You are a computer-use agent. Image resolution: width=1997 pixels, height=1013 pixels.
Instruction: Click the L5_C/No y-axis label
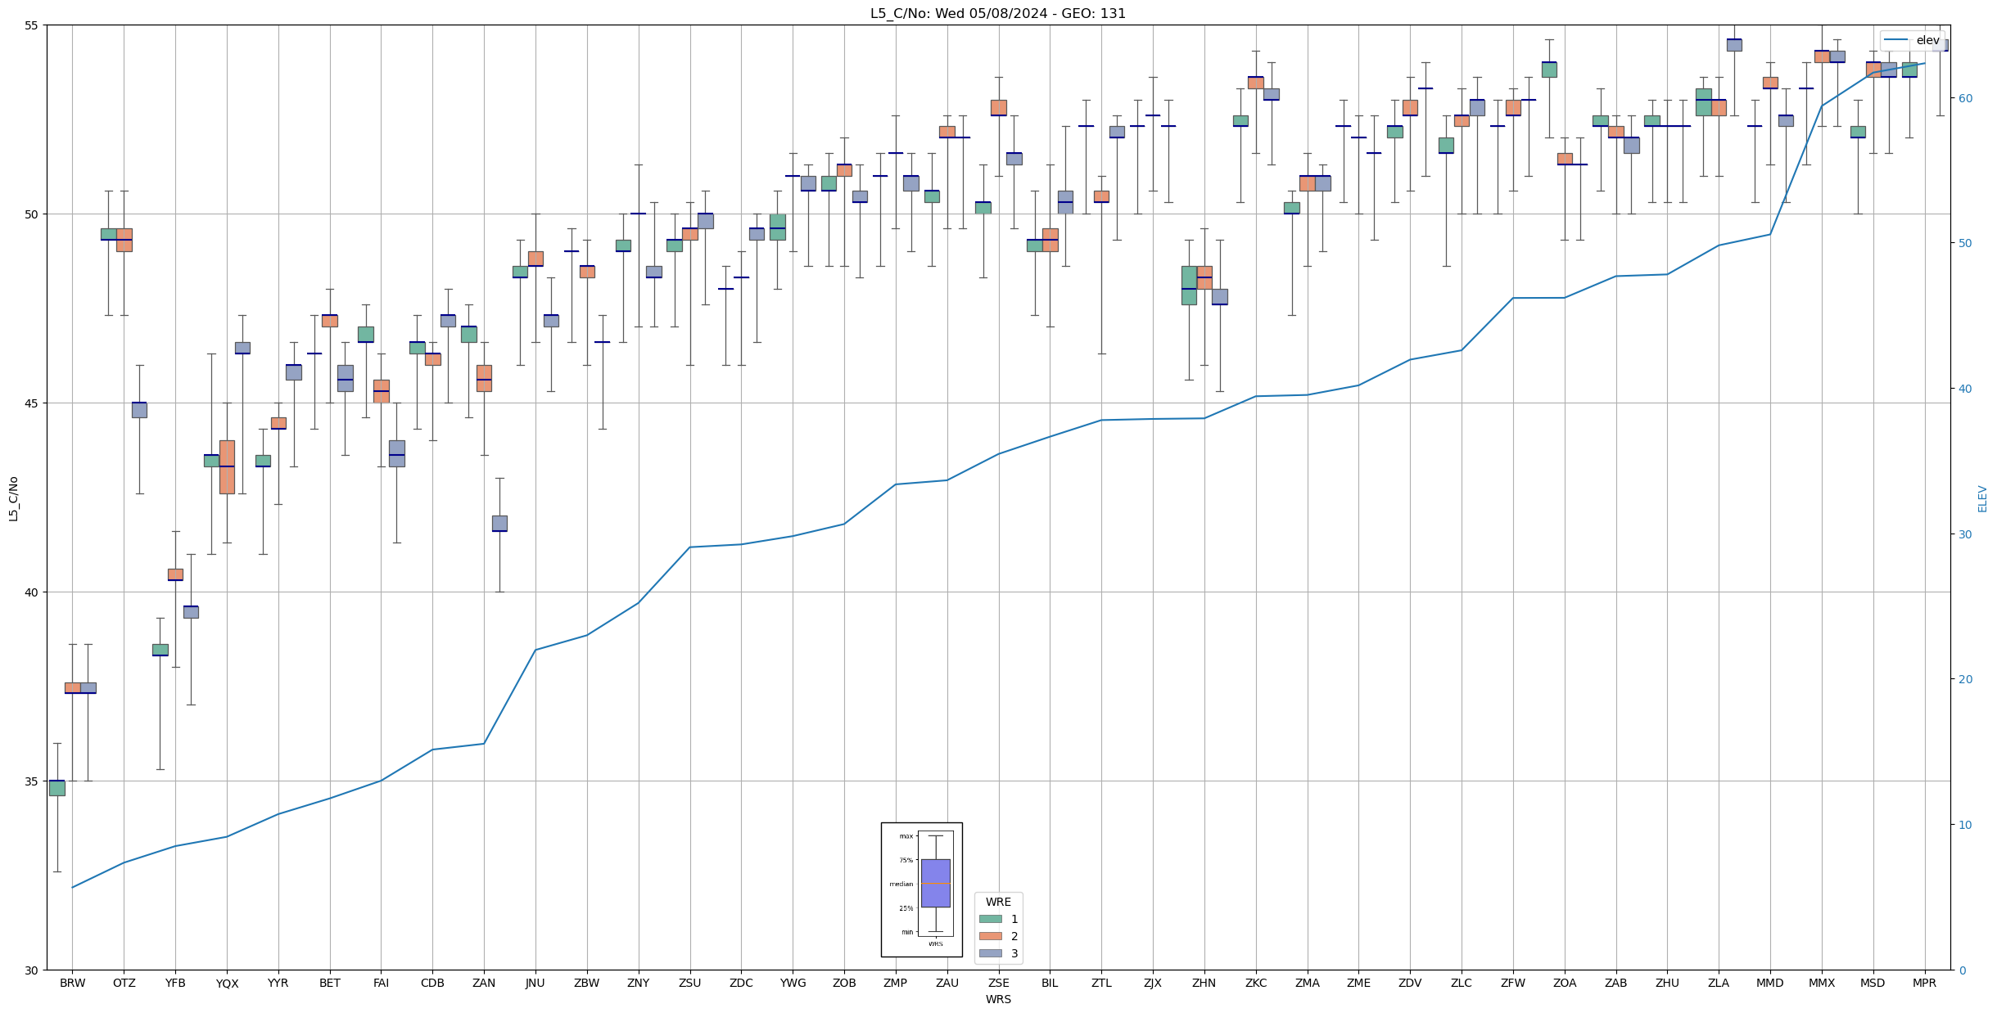pyautogui.click(x=13, y=498)
